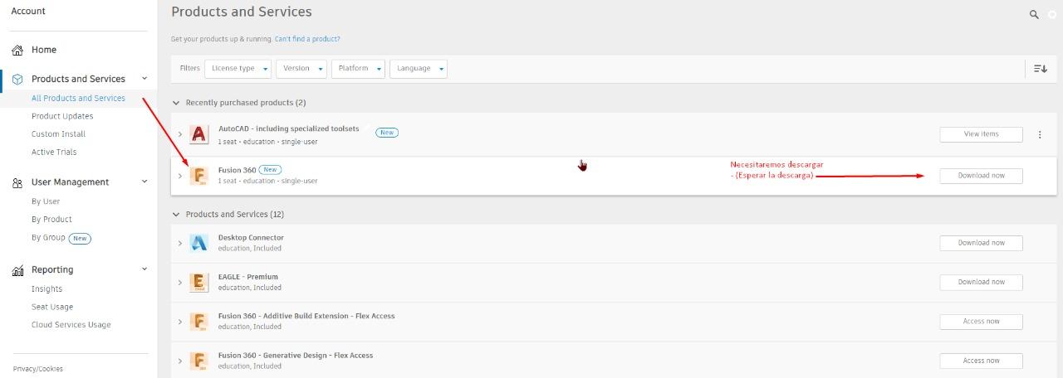Screen dimensions: 1063x378
Task: Click Access now for Additive Build Extension
Action: click(x=981, y=322)
